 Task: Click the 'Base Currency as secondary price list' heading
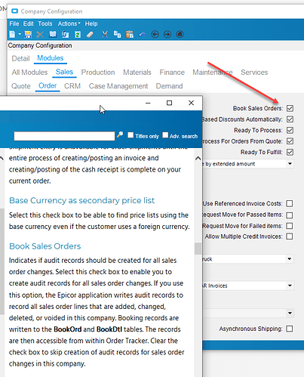tap(81, 200)
